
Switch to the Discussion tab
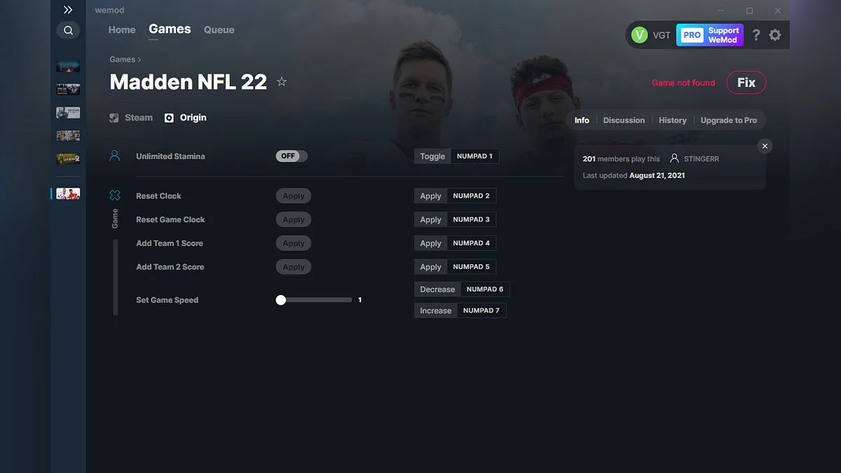point(624,120)
